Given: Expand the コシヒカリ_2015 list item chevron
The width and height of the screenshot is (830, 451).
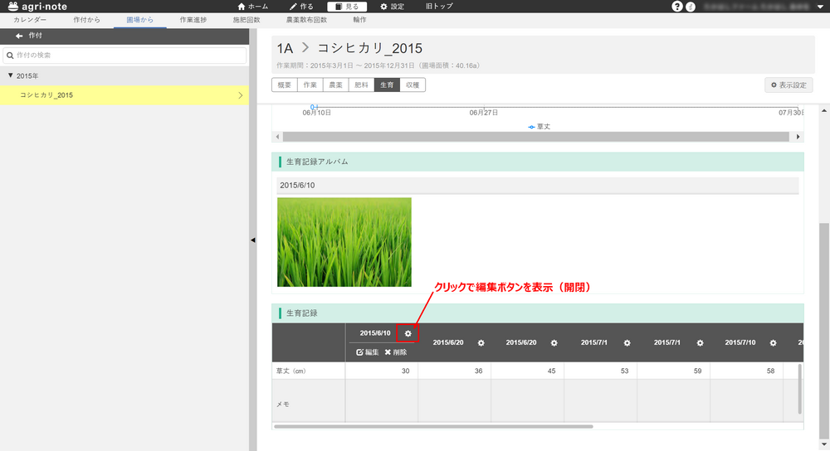Looking at the screenshot, I should (240, 95).
